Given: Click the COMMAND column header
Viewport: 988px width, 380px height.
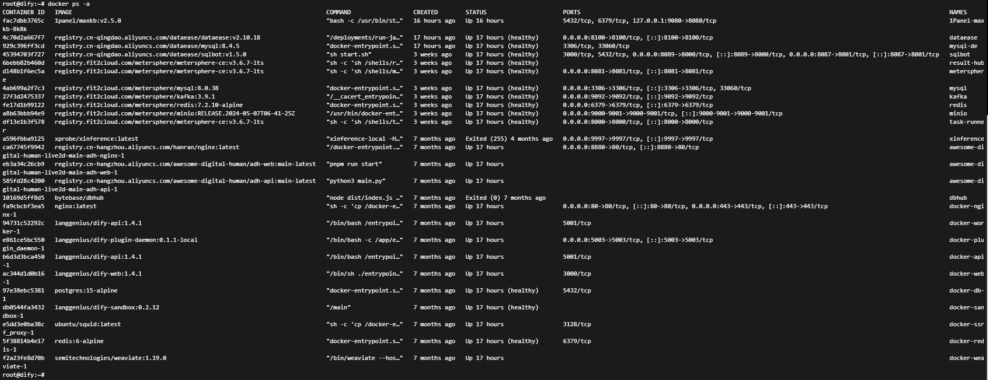Looking at the screenshot, I should coord(338,12).
